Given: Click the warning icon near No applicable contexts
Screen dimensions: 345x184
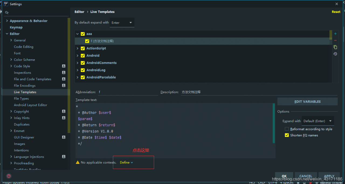Looking at the screenshot, I should [78, 162].
